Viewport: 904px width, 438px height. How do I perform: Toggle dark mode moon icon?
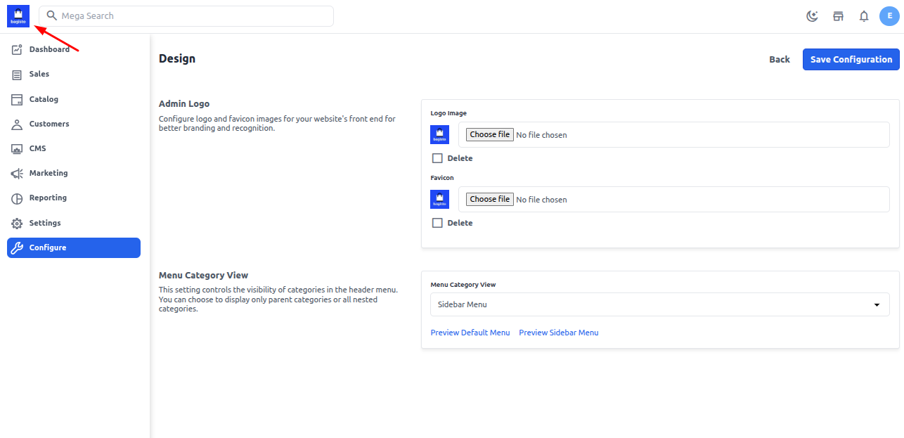click(812, 16)
